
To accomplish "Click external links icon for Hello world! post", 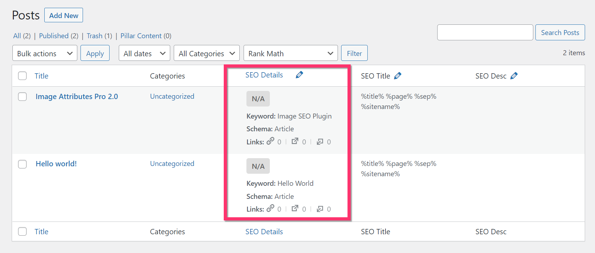I will coord(295,208).
